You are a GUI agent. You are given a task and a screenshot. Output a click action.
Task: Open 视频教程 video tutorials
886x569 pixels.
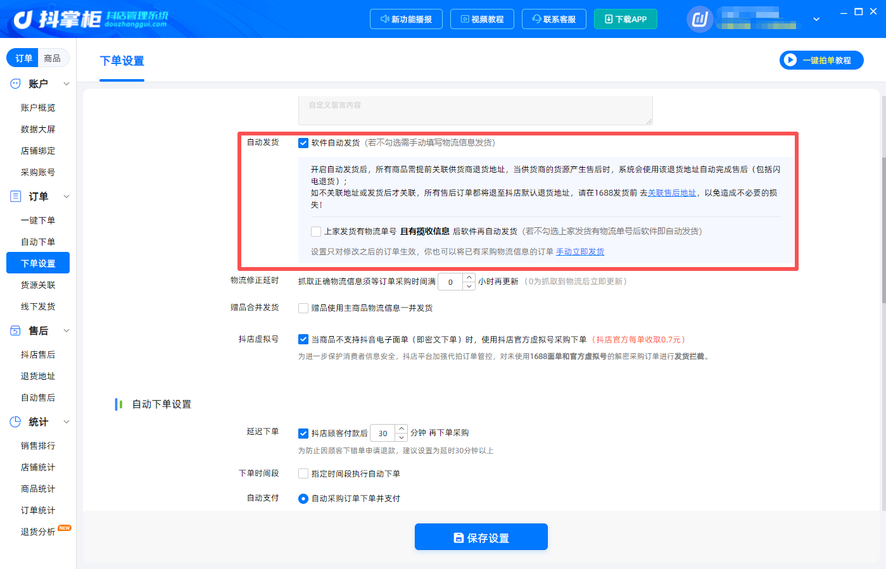click(x=482, y=19)
